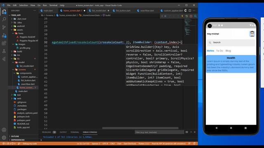264x148 pixels.
Task: Open the Run and Debug view
Action: [x=4, y=35]
